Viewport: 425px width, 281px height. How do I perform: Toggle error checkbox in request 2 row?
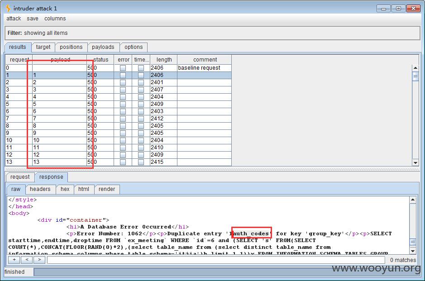pyautogui.click(x=123, y=82)
